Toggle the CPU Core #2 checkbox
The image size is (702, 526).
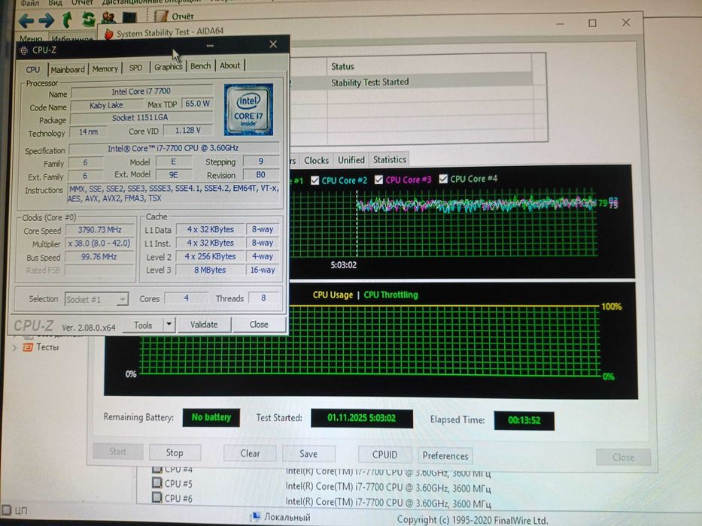coord(315,180)
